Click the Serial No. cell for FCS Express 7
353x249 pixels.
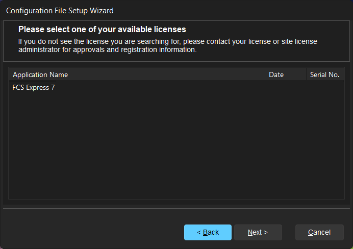pyautogui.click(x=325, y=87)
